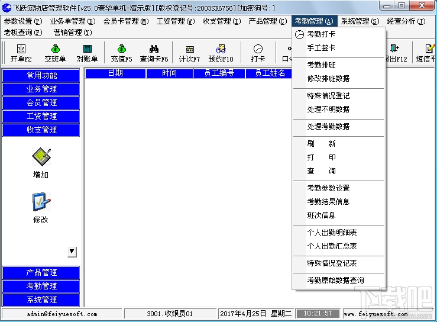The image size is (437, 322).
Task: Open 个人出勤汇总表 menu entry
Action: tap(339, 246)
